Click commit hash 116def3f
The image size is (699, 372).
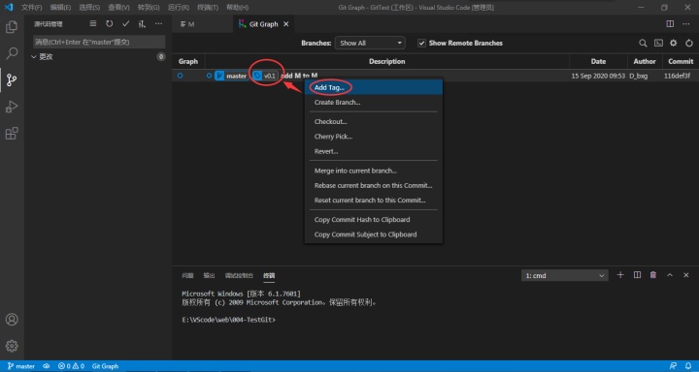677,77
